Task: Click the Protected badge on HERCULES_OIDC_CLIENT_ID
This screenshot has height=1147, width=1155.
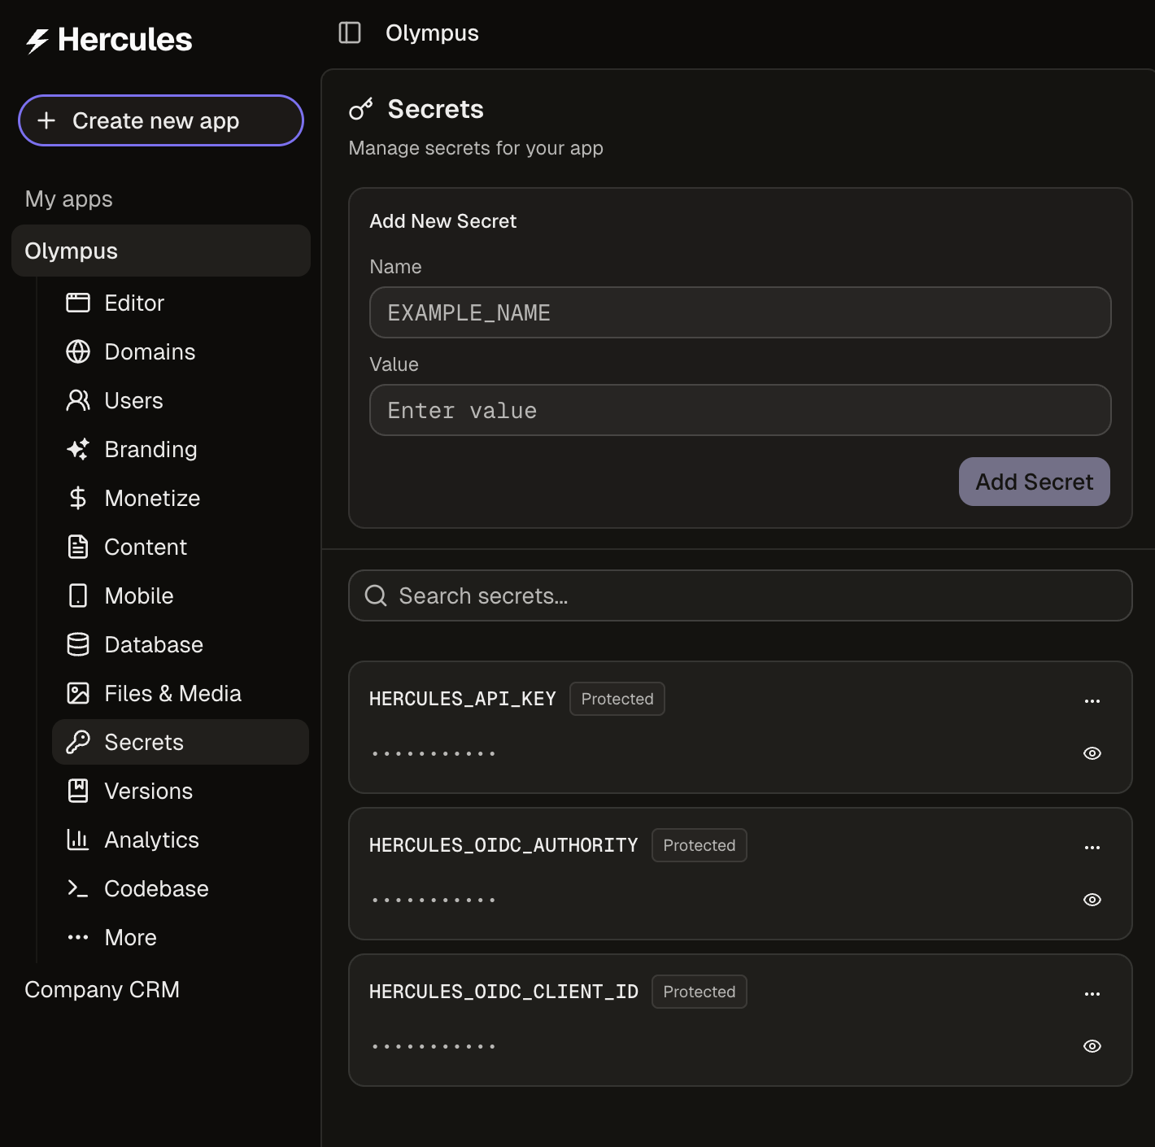Action: pos(700,992)
